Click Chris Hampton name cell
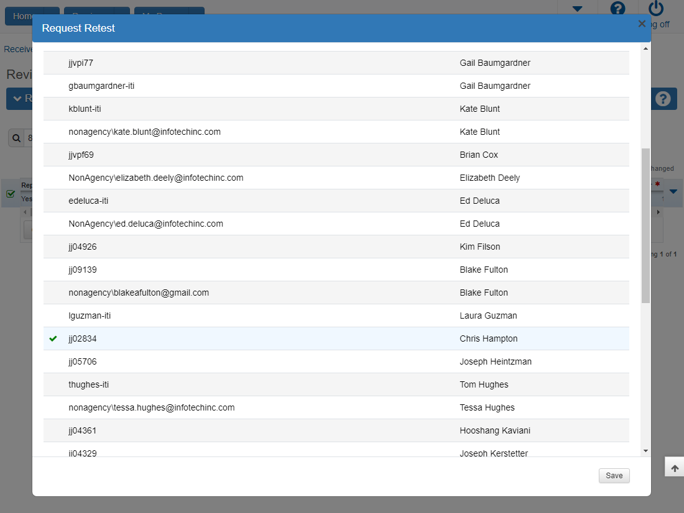 click(489, 338)
